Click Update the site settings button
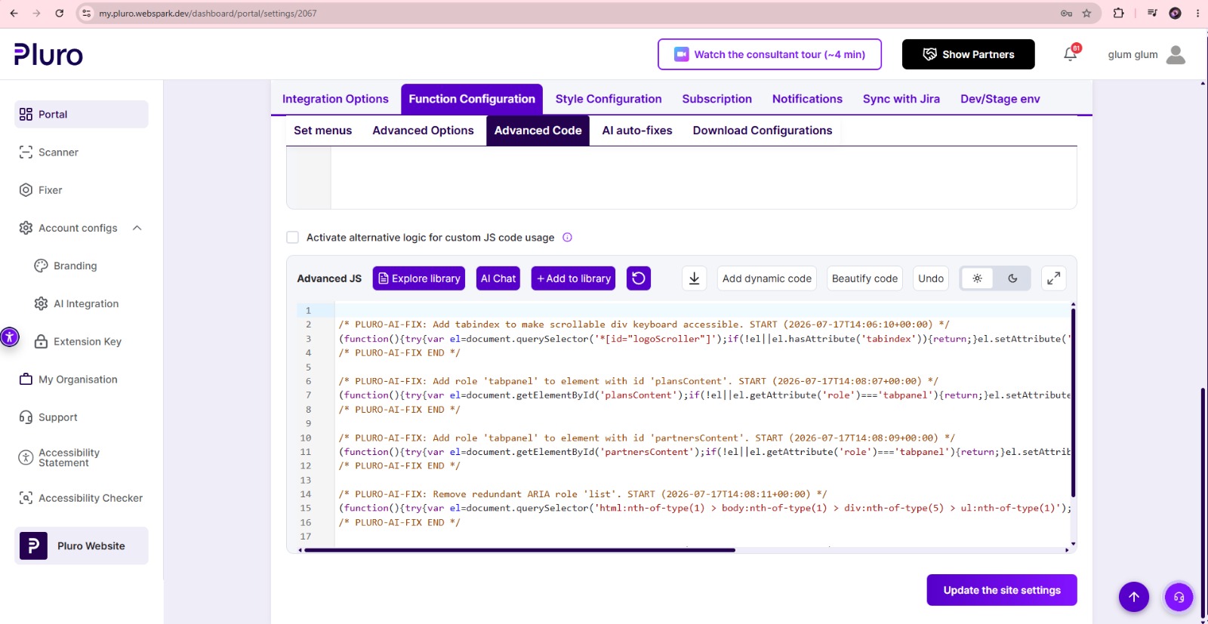The width and height of the screenshot is (1208, 624). point(1002,590)
